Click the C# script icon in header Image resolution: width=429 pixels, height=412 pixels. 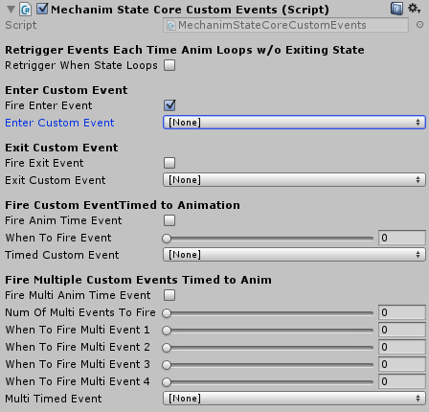(25, 10)
